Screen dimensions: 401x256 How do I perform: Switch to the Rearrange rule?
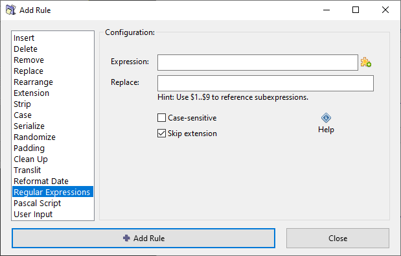click(52, 82)
